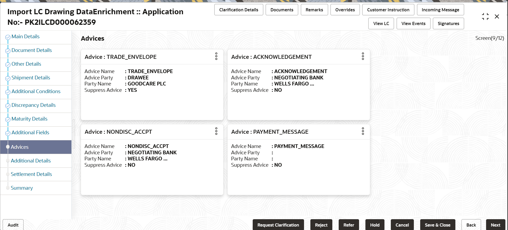This screenshot has width=508, height=230.
Task: Click the View Events button
Action: (413, 23)
